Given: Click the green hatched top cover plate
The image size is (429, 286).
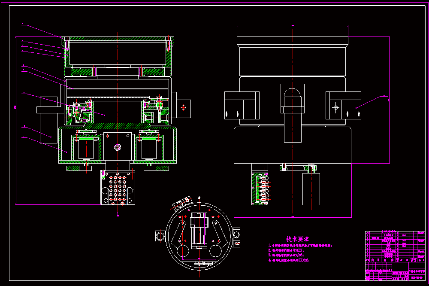Looking at the screenshot, I should 118,39.
